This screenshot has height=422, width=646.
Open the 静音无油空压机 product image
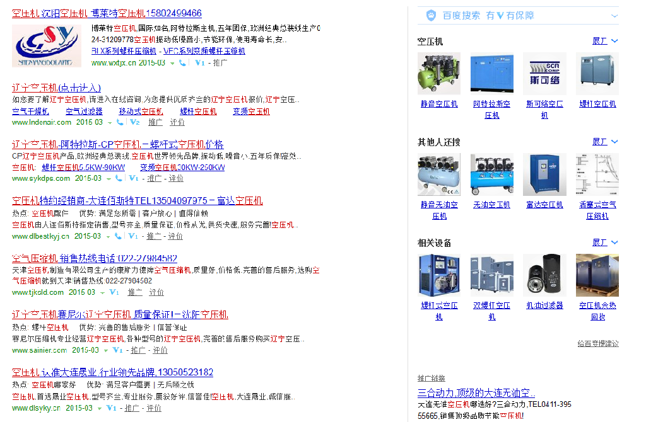pyautogui.click(x=439, y=174)
